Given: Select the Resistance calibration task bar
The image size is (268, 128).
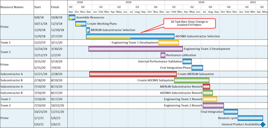Looking at the screenshot, I should pos(163,55).
